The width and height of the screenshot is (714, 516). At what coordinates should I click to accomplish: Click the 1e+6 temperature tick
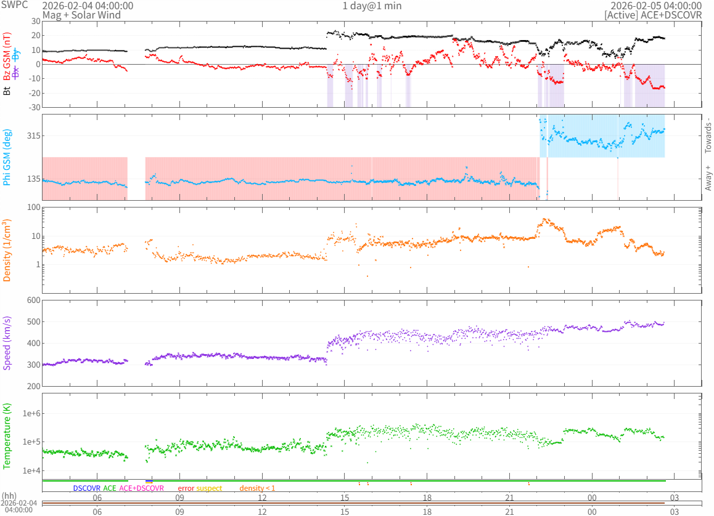pos(31,413)
